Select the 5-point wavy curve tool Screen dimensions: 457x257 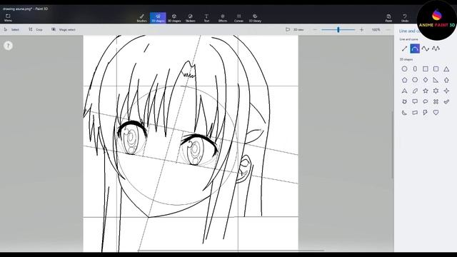click(436, 49)
